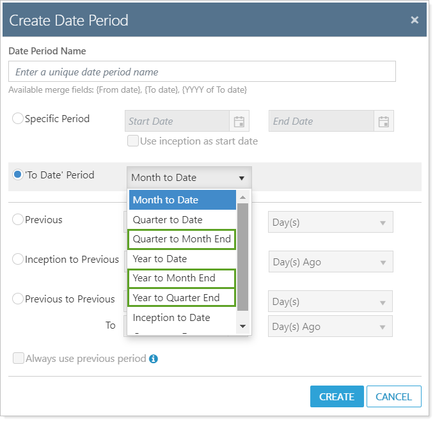Pick Quarter to Month End from list
This screenshot has height=422, width=435.
pyautogui.click(x=182, y=239)
